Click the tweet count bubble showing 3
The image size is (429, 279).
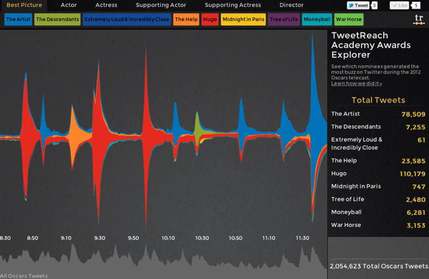(374, 5)
